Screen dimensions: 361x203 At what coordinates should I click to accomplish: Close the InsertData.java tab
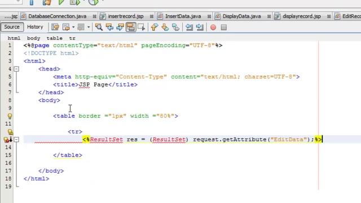click(x=209, y=16)
